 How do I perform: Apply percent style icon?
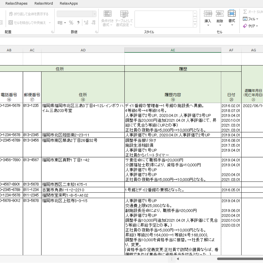coord(71,23)
